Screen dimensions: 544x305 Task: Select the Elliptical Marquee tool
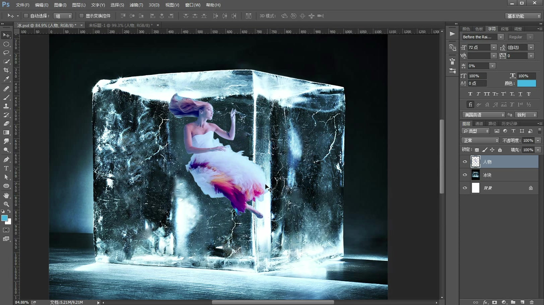point(6,44)
